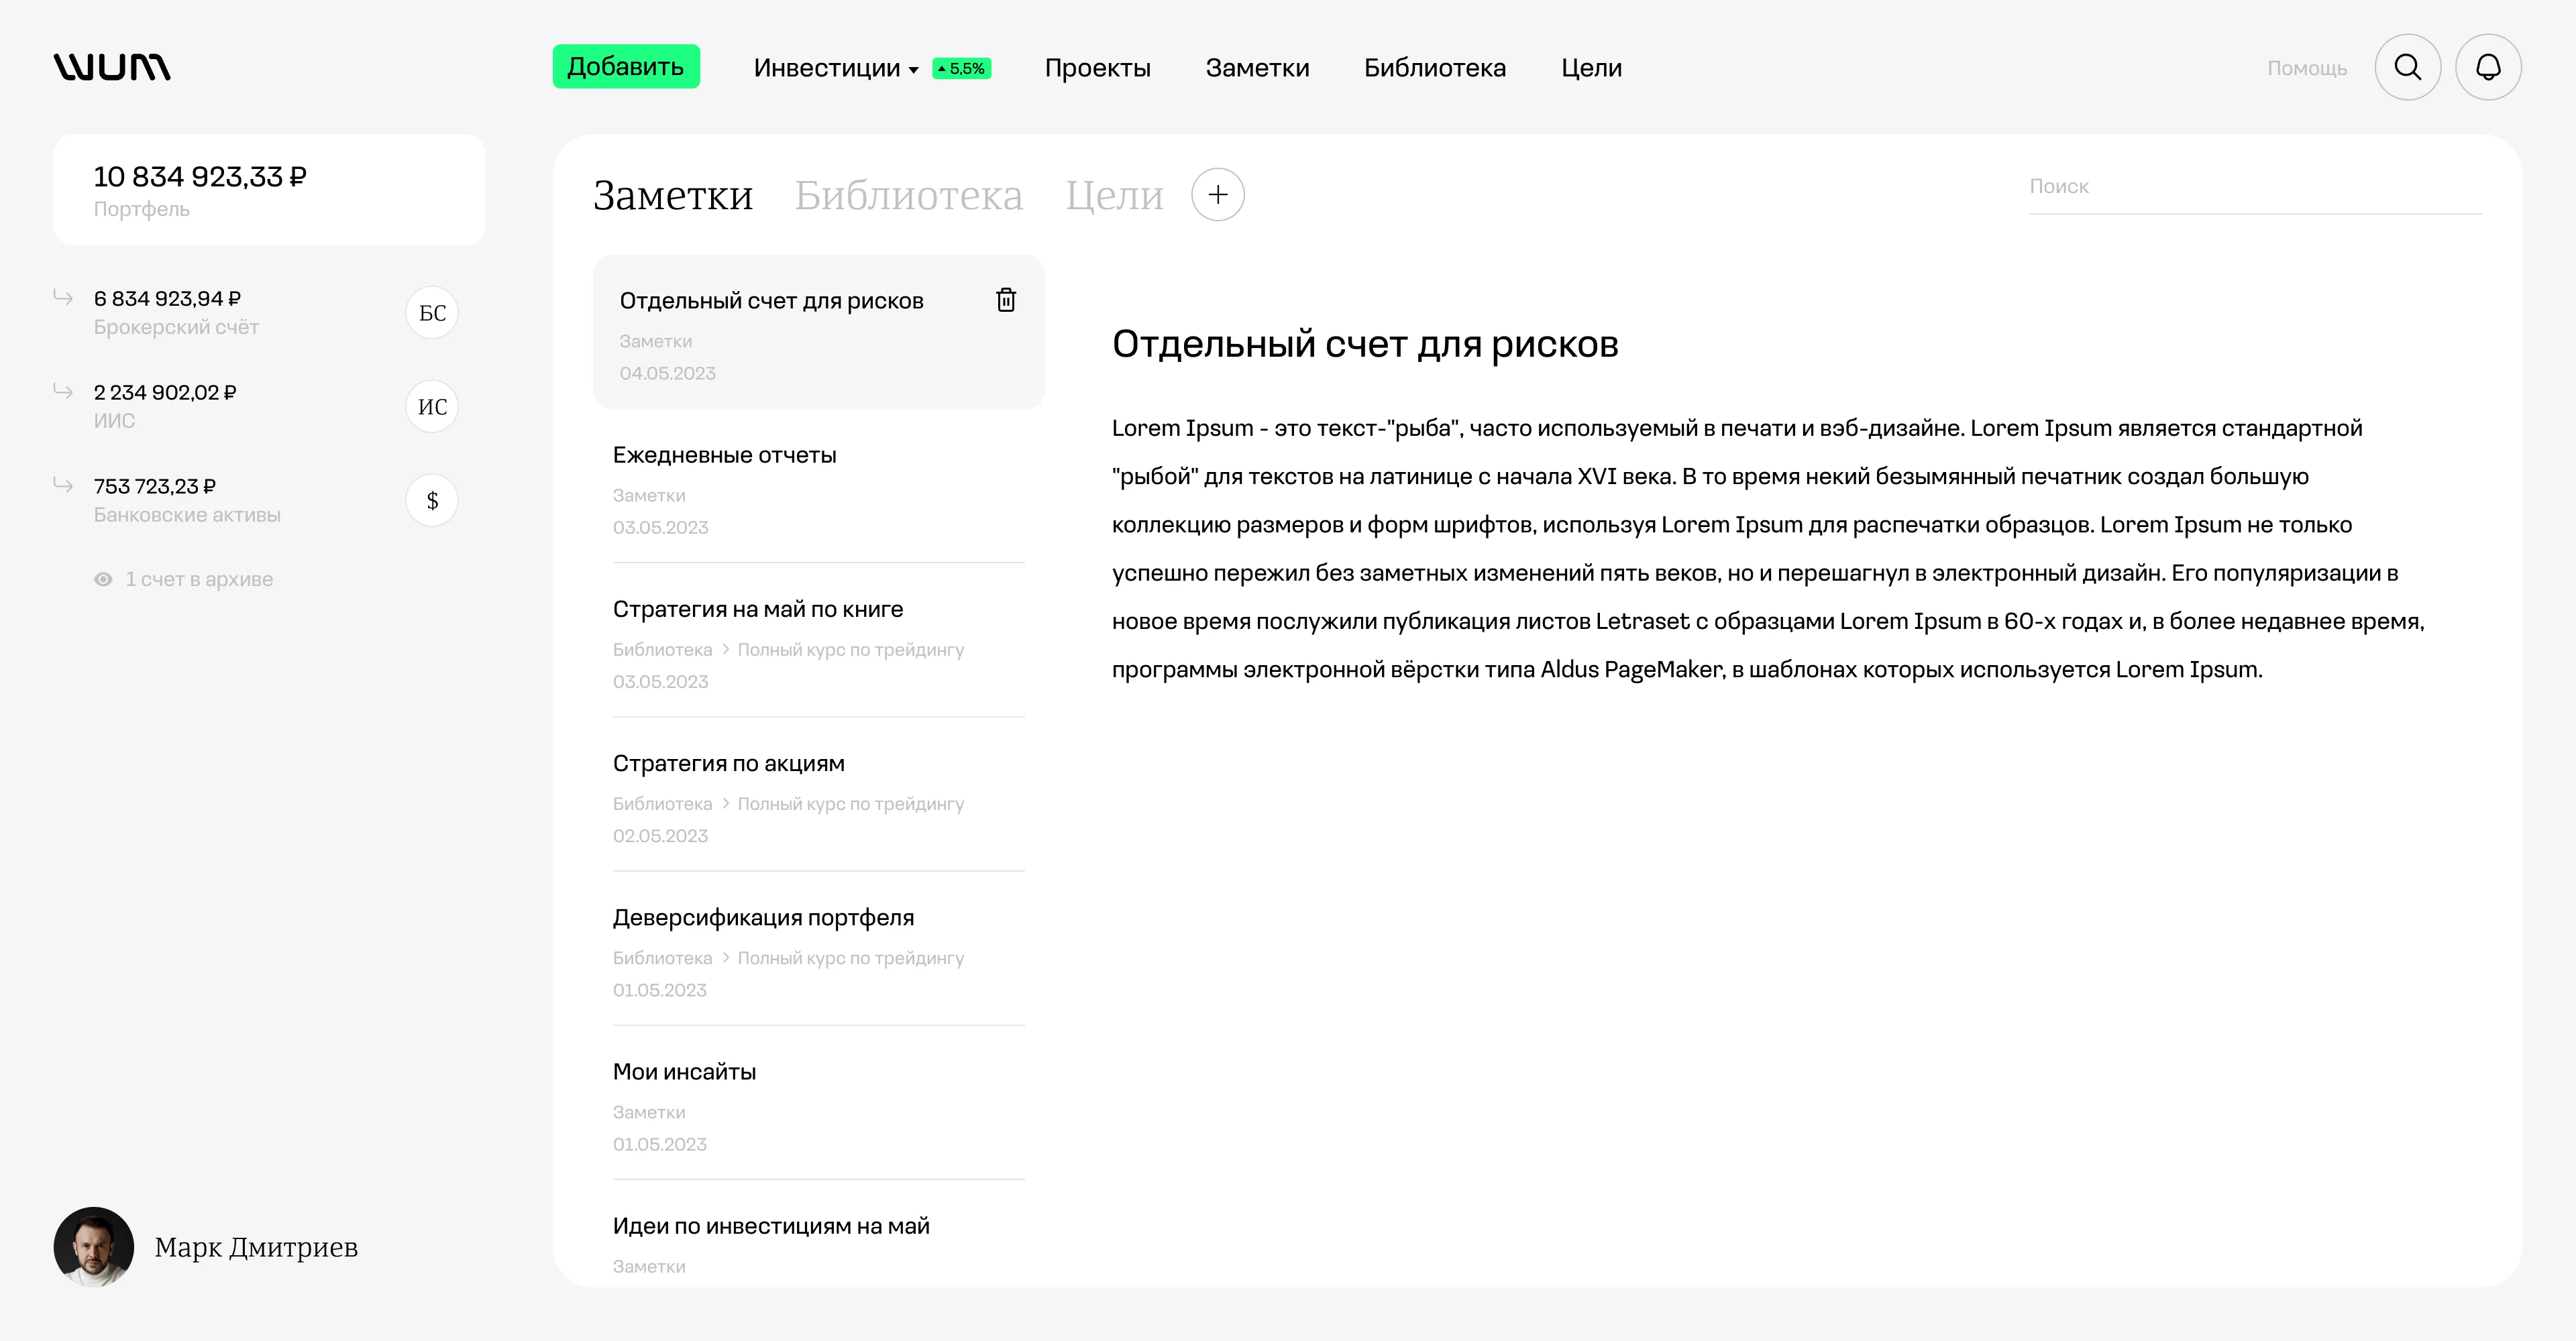Image resolution: width=2576 pixels, height=1341 pixels.
Task: Delete note with trash icon
Action: 1006,300
